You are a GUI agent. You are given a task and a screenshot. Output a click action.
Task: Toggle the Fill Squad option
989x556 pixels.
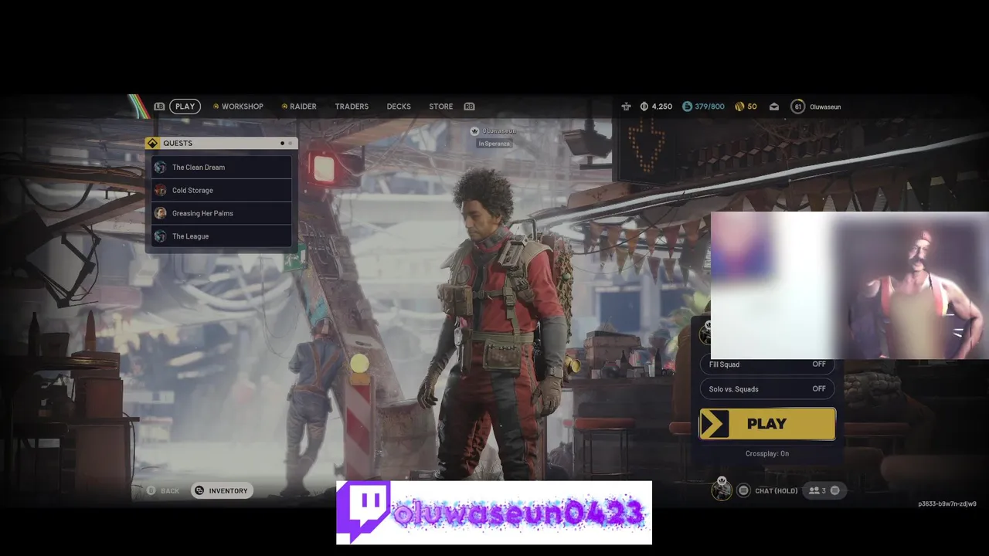point(767,364)
